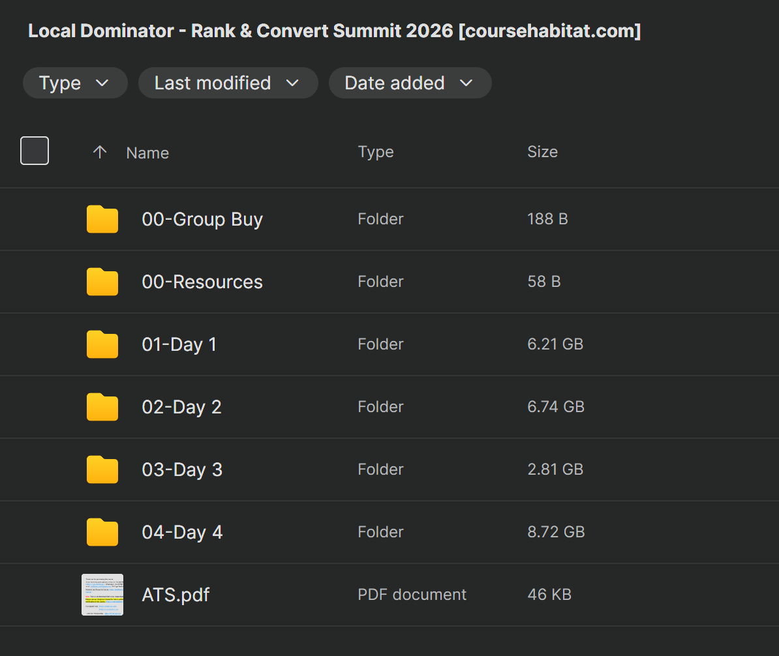Open the 00-Group Buy folder name
The image size is (779, 656).
[202, 219]
